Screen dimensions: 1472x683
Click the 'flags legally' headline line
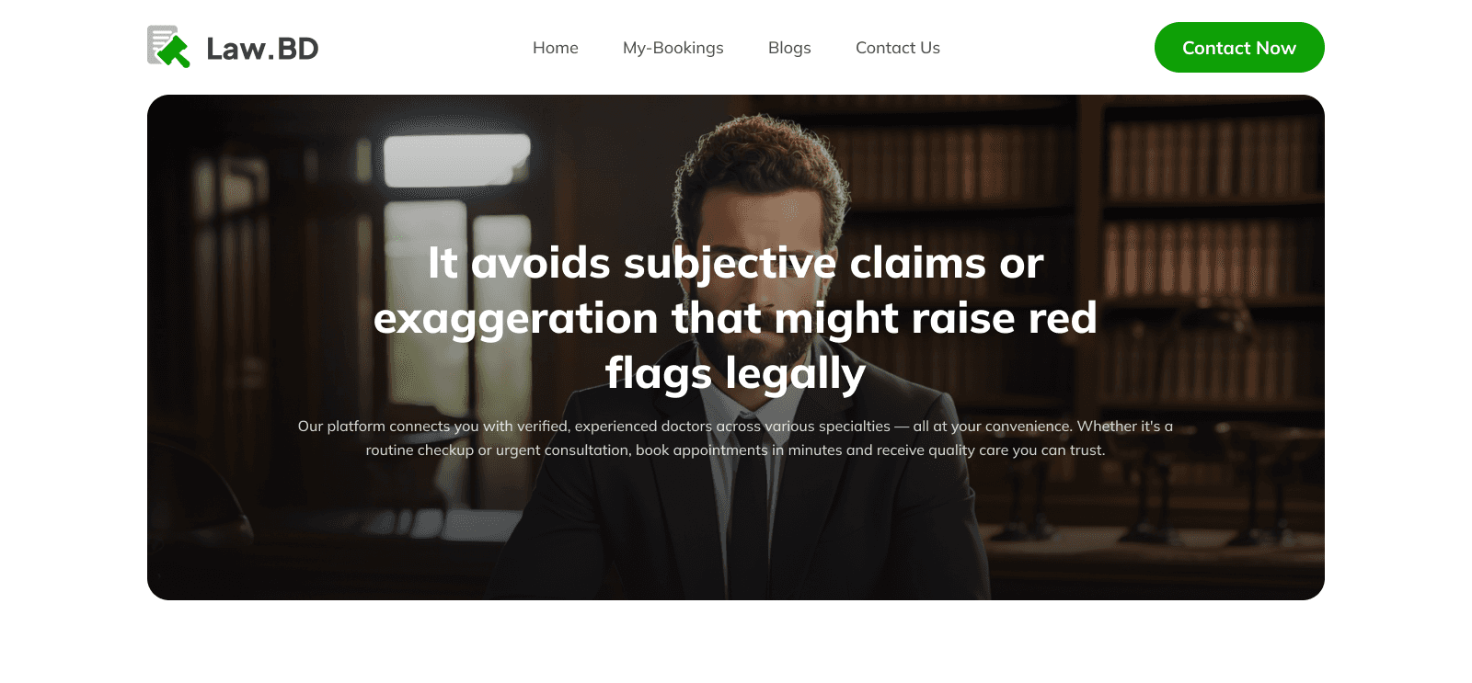736,373
